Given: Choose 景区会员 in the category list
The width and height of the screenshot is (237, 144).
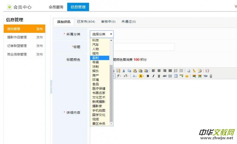Looking at the screenshot, I should coord(99,124).
